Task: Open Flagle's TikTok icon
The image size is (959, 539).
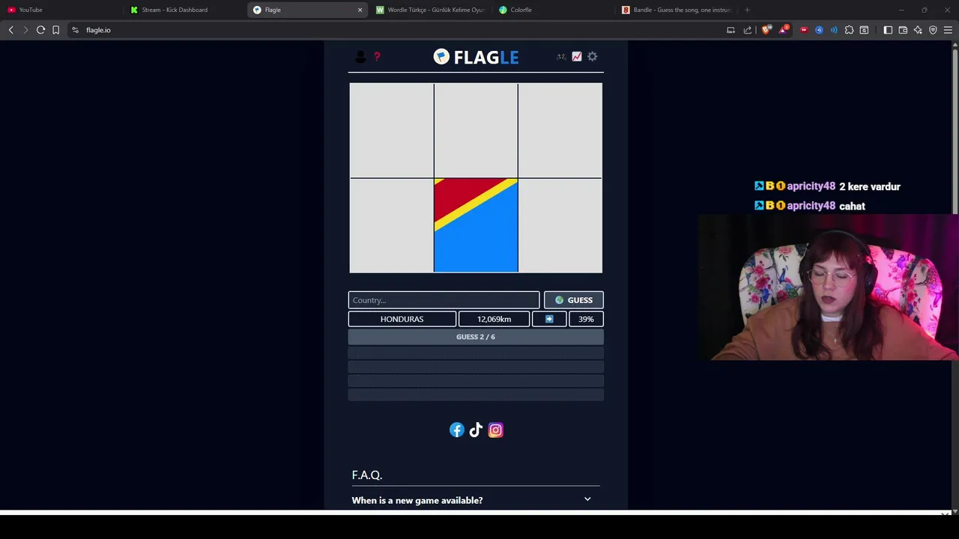Action: point(476,430)
